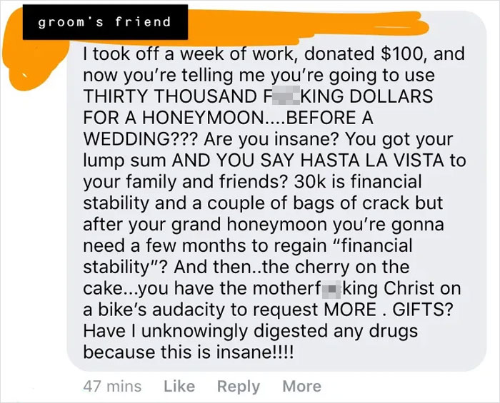This screenshot has height=403, width=500.
Task: Open the More options for this comment
Action: [302, 386]
